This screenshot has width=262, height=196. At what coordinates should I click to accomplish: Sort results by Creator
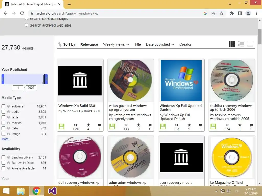[185, 44]
